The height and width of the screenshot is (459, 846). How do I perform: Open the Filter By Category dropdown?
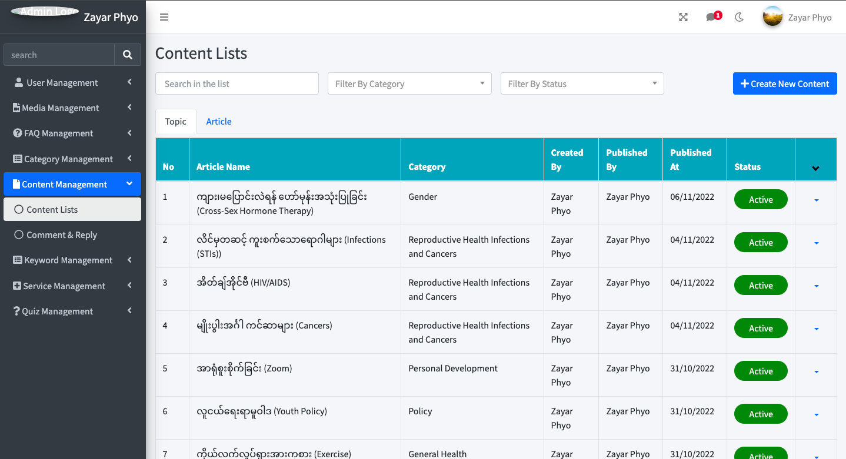409,83
